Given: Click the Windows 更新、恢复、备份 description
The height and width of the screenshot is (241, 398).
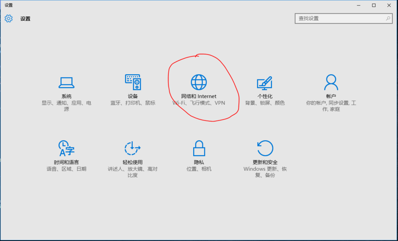Looking at the screenshot, I should pyautogui.click(x=265, y=172).
